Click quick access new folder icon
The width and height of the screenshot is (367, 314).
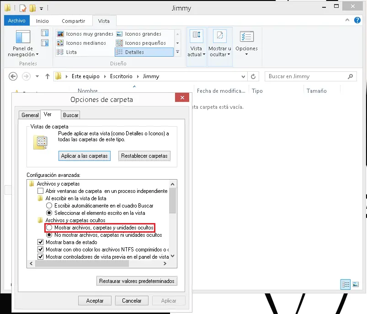click(x=32, y=8)
